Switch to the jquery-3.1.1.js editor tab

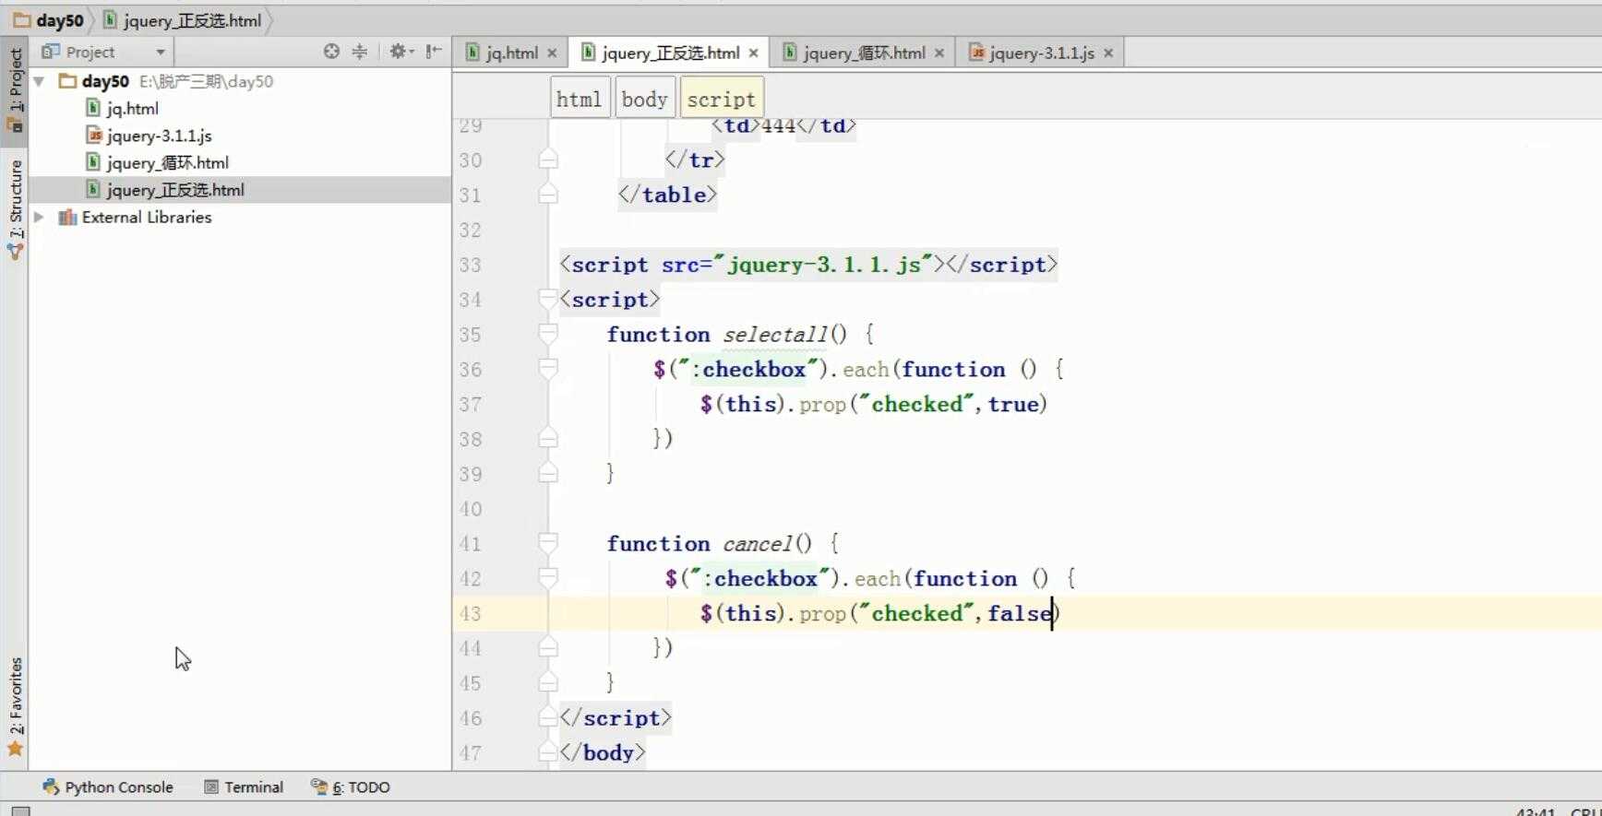click(1041, 53)
